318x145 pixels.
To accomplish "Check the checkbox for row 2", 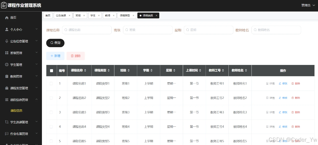I will tap(51, 98).
